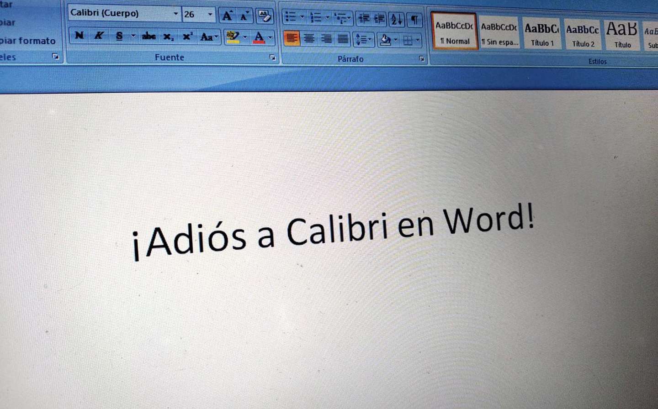Apply the red font color swatch
The image size is (658, 409).
click(x=259, y=37)
